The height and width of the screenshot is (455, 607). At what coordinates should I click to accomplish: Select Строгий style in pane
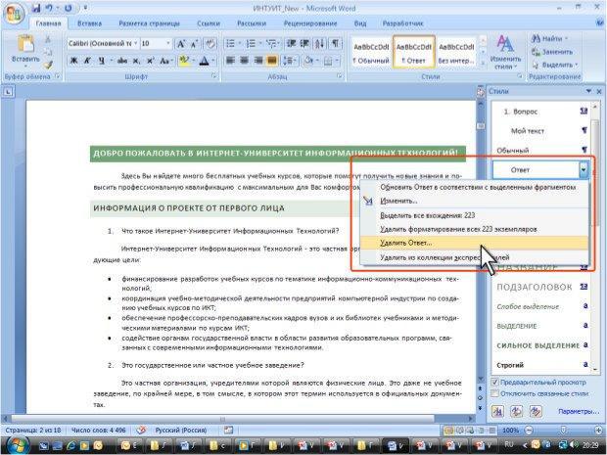(541, 364)
